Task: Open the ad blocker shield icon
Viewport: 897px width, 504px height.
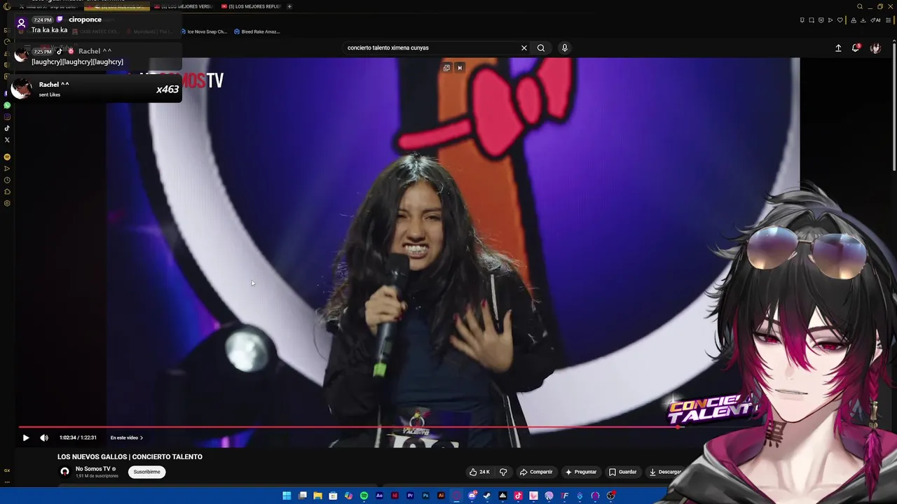Action: (821, 20)
